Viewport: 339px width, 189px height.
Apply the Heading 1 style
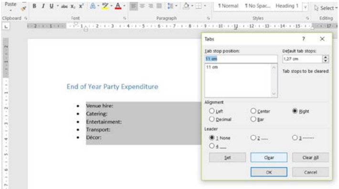286,6
